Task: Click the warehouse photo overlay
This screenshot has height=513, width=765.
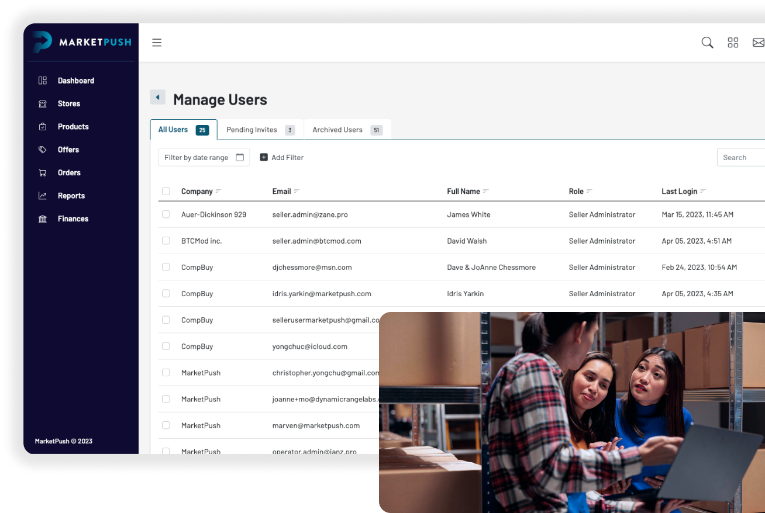Action: click(572, 413)
